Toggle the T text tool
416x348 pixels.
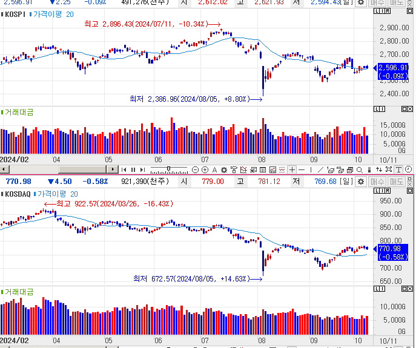coord(399,169)
